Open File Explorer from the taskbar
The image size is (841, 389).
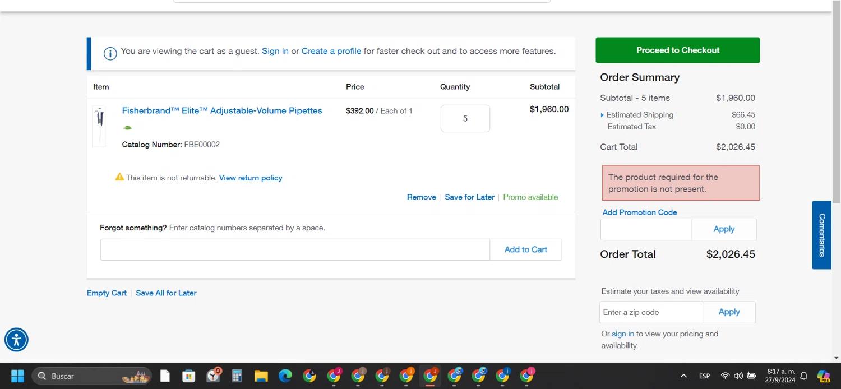click(x=261, y=376)
